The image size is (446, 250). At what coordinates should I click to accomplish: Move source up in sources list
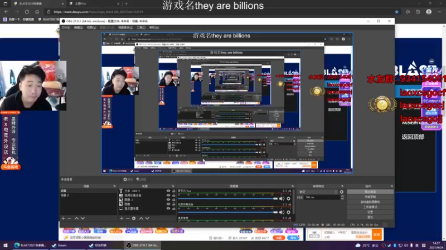coord(141,218)
